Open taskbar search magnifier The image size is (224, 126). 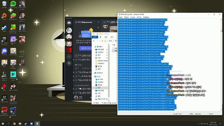click(x=8, y=124)
